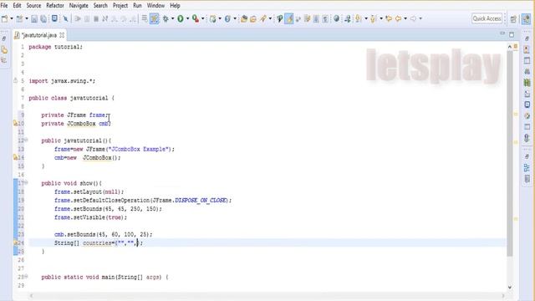Run the program with green Run icon
535x301 pixels.
[181, 18]
